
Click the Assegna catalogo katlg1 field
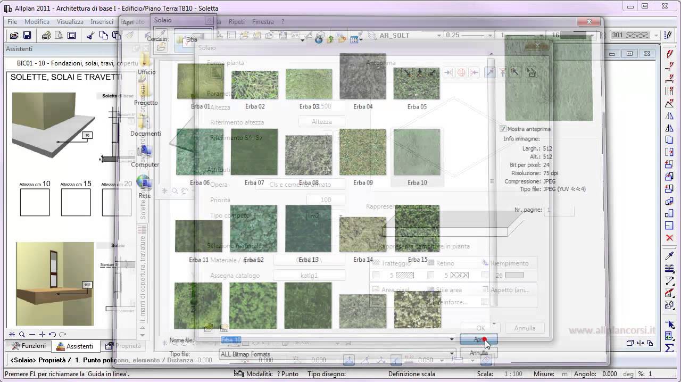pyautogui.click(x=309, y=276)
